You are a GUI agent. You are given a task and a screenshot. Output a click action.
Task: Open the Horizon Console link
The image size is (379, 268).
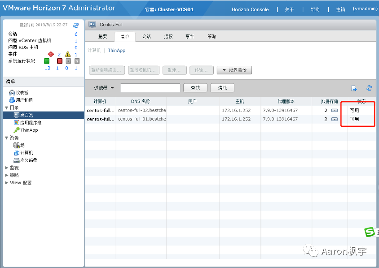pyautogui.click(x=250, y=9)
